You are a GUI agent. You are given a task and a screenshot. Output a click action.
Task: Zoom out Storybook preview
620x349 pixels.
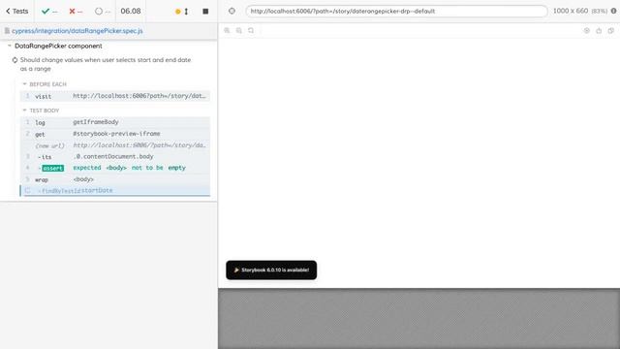coord(239,30)
